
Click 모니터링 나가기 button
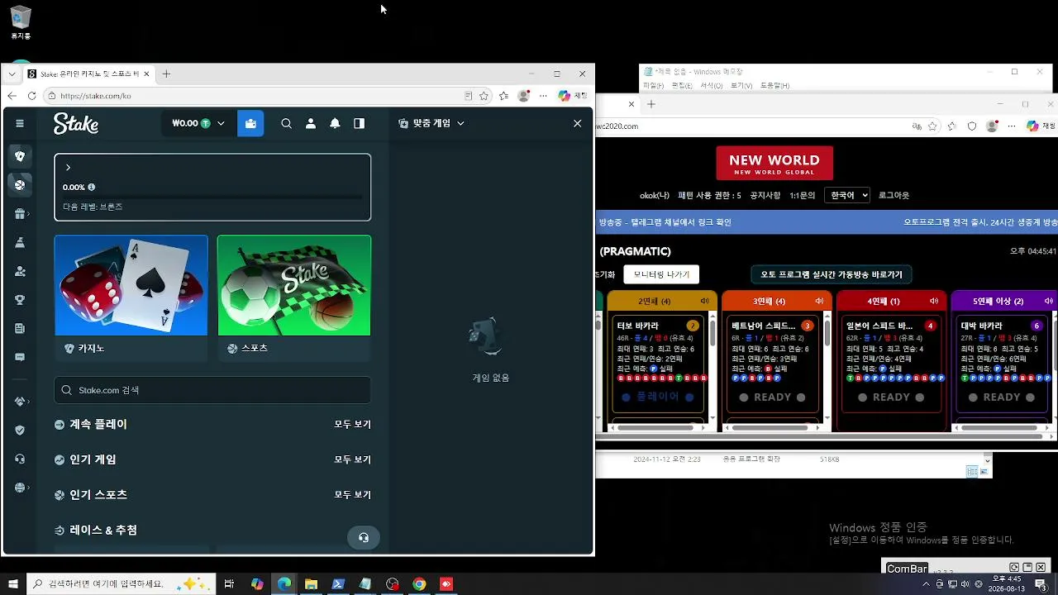(x=661, y=274)
